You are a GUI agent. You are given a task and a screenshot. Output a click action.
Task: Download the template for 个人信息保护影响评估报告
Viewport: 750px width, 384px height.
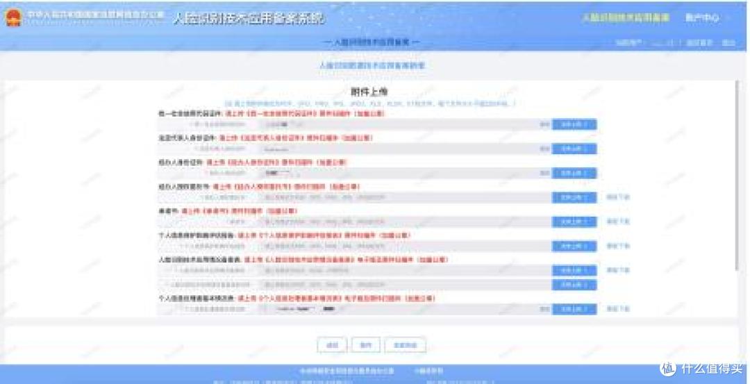pyautogui.click(x=617, y=246)
